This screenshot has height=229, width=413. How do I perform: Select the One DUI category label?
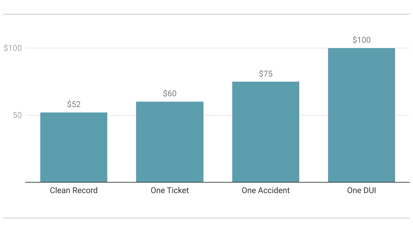point(361,190)
